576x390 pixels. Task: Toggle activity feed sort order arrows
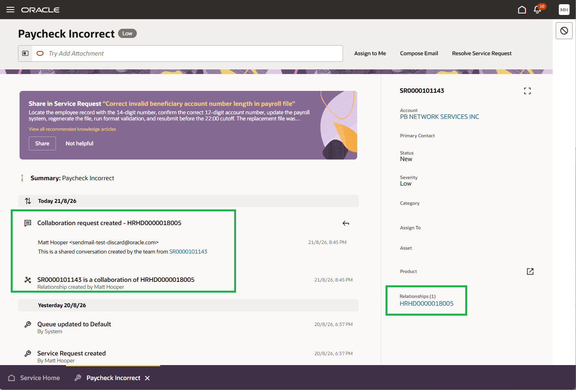[x=28, y=201]
